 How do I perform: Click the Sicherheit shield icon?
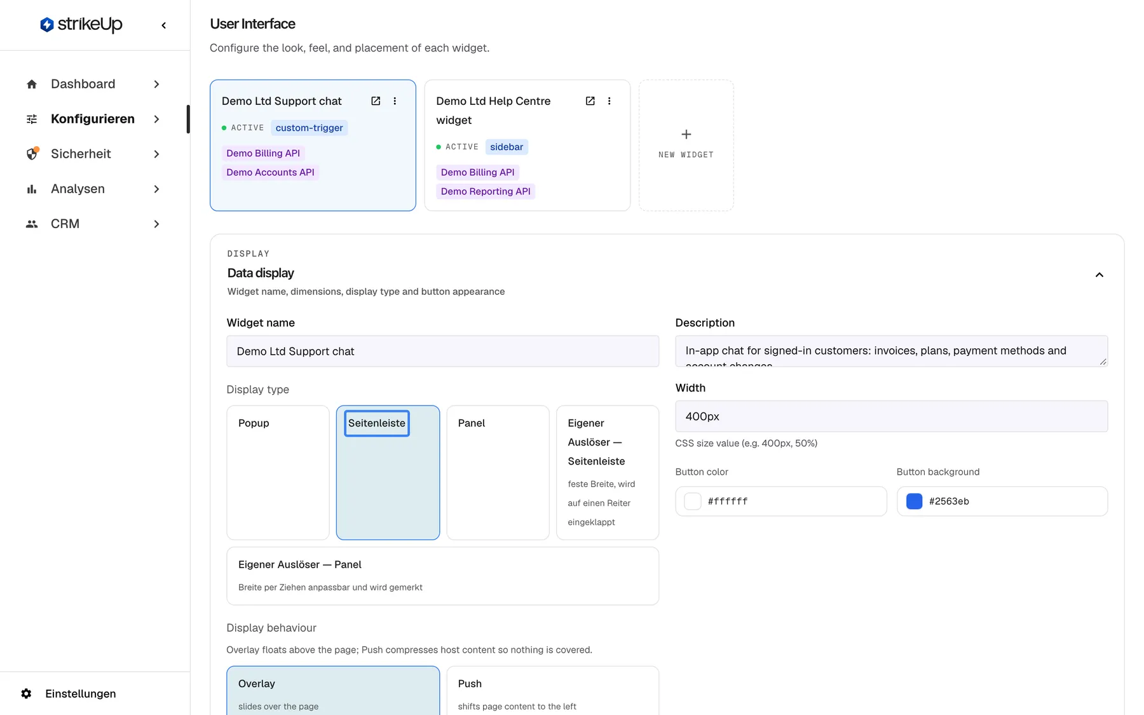point(32,154)
